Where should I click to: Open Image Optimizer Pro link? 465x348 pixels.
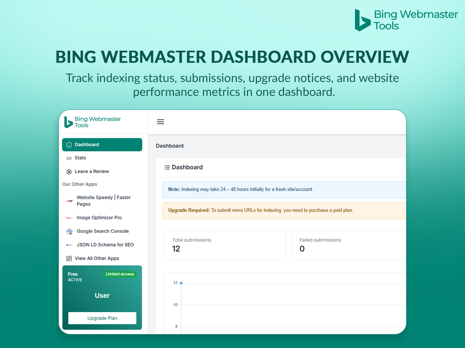(99, 218)
